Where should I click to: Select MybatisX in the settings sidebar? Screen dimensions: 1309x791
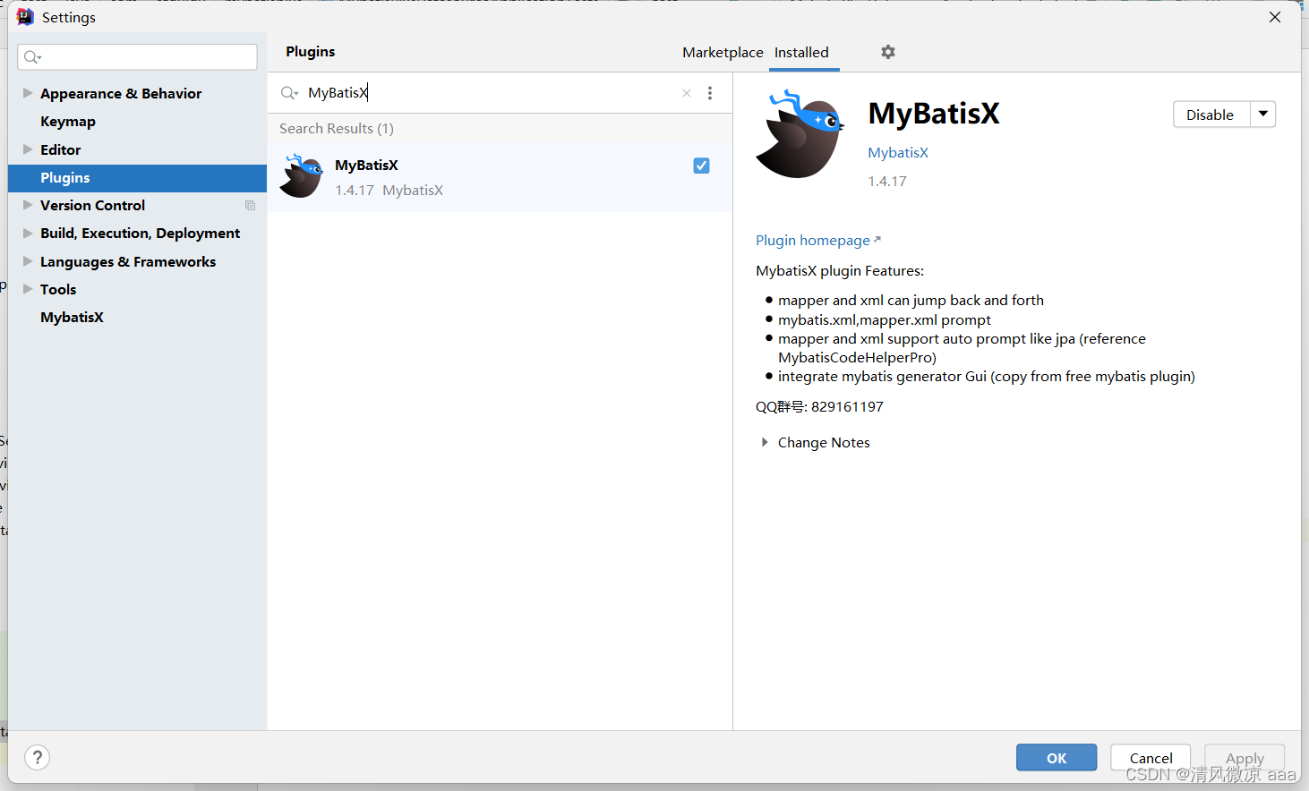[x=72, y=317]
